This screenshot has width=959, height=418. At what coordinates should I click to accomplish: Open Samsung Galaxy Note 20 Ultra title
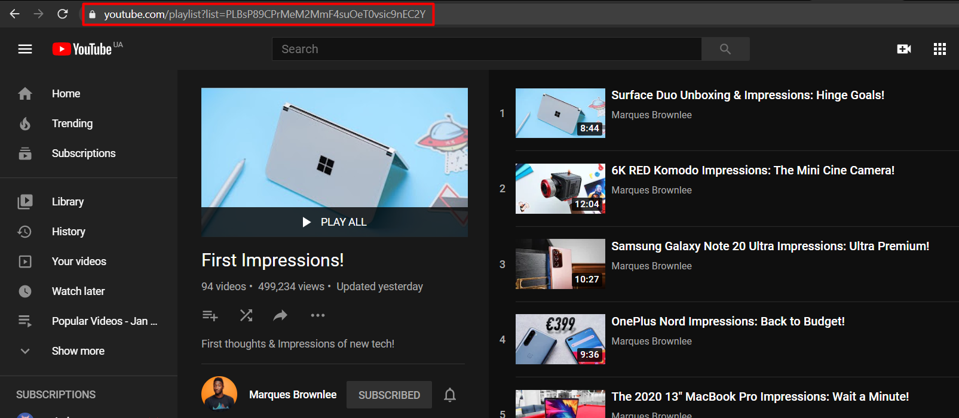pos(770,246)
